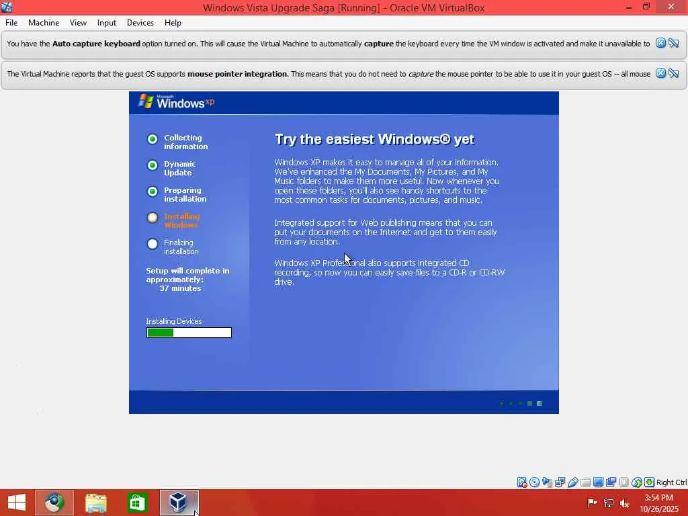Click the 'Try the easiest Windows® yet' heading
The width and height of the screenshot is (688, 516).
(374, 140)
